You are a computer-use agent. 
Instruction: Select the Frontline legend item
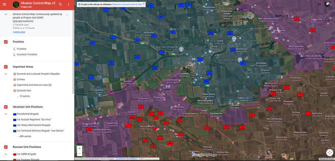pyautogui.click(x=22, y=49)
